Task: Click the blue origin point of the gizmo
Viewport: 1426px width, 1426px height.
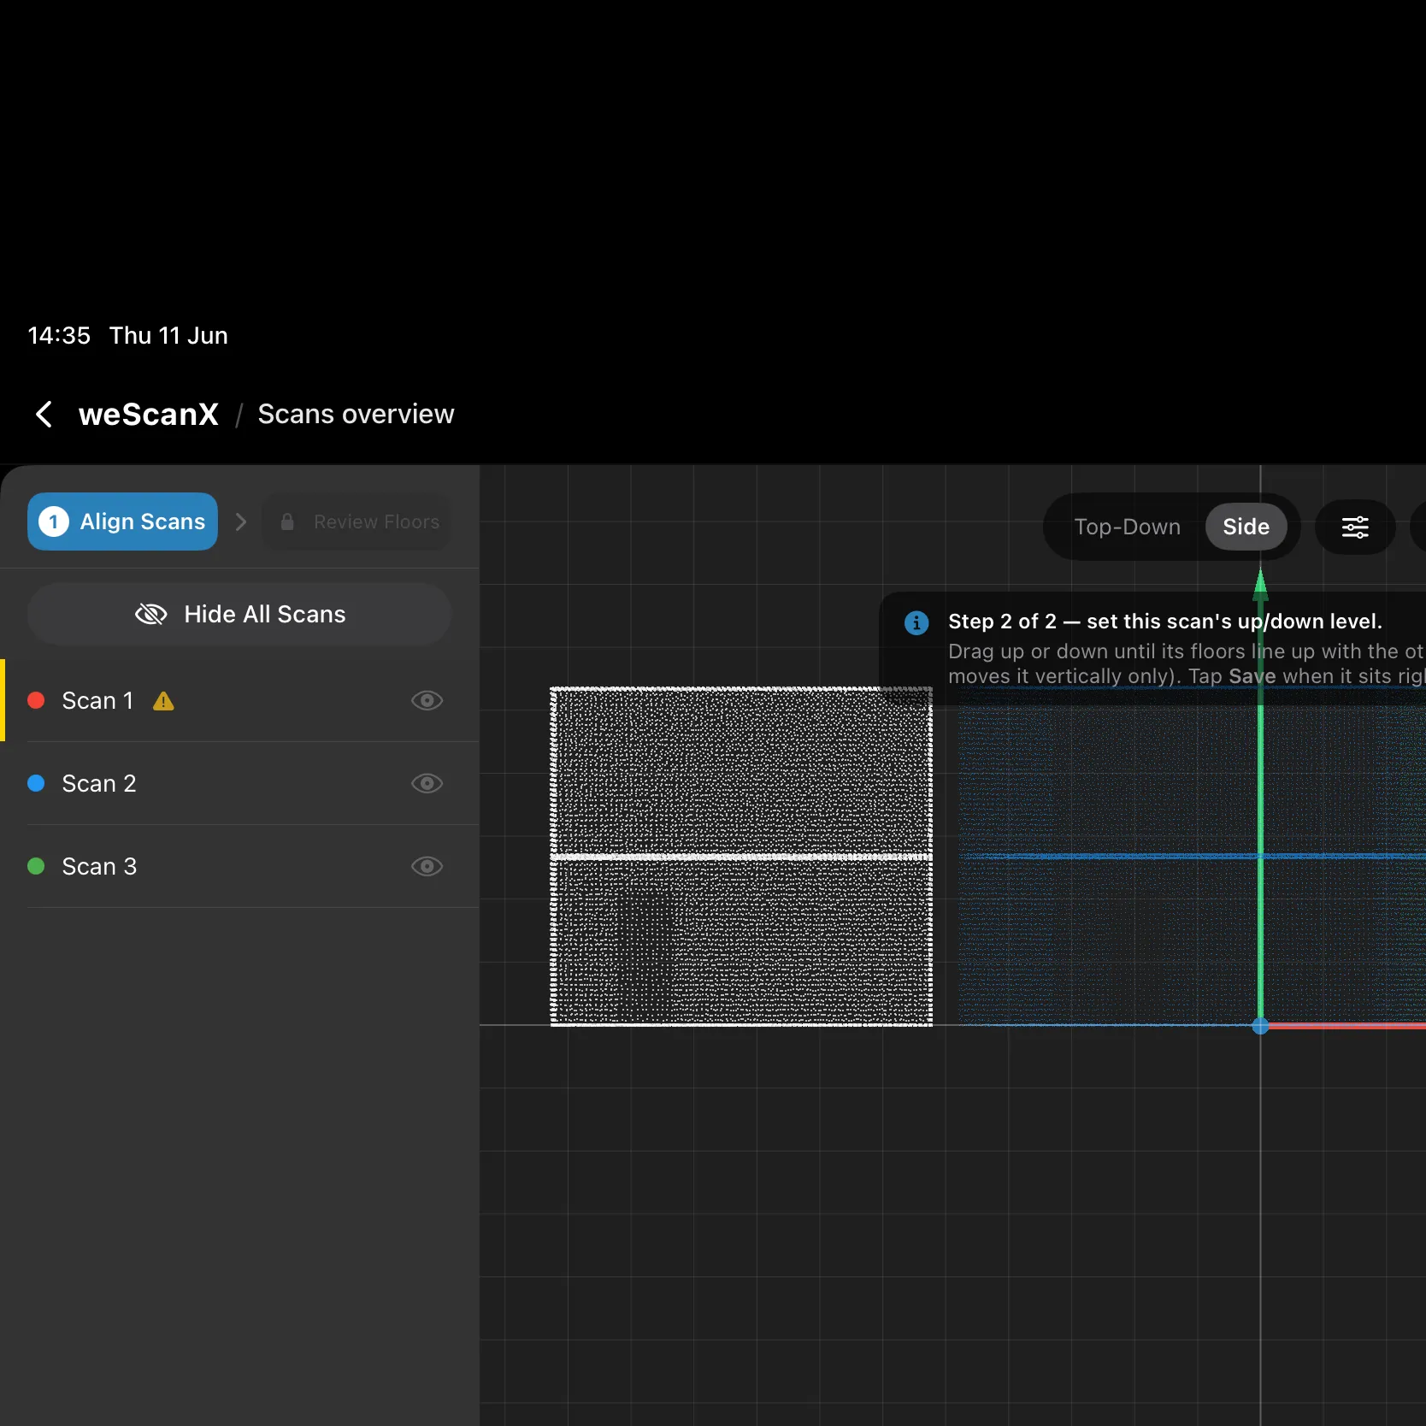Action: pyautogui.click(x=1260, y=1025)
